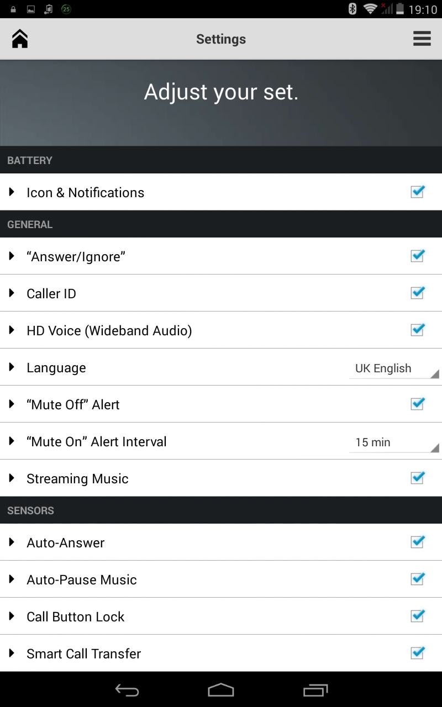The image size is (442, 707).
Task: Open the Language dropdown showing UK English
Action: point(394,368)
